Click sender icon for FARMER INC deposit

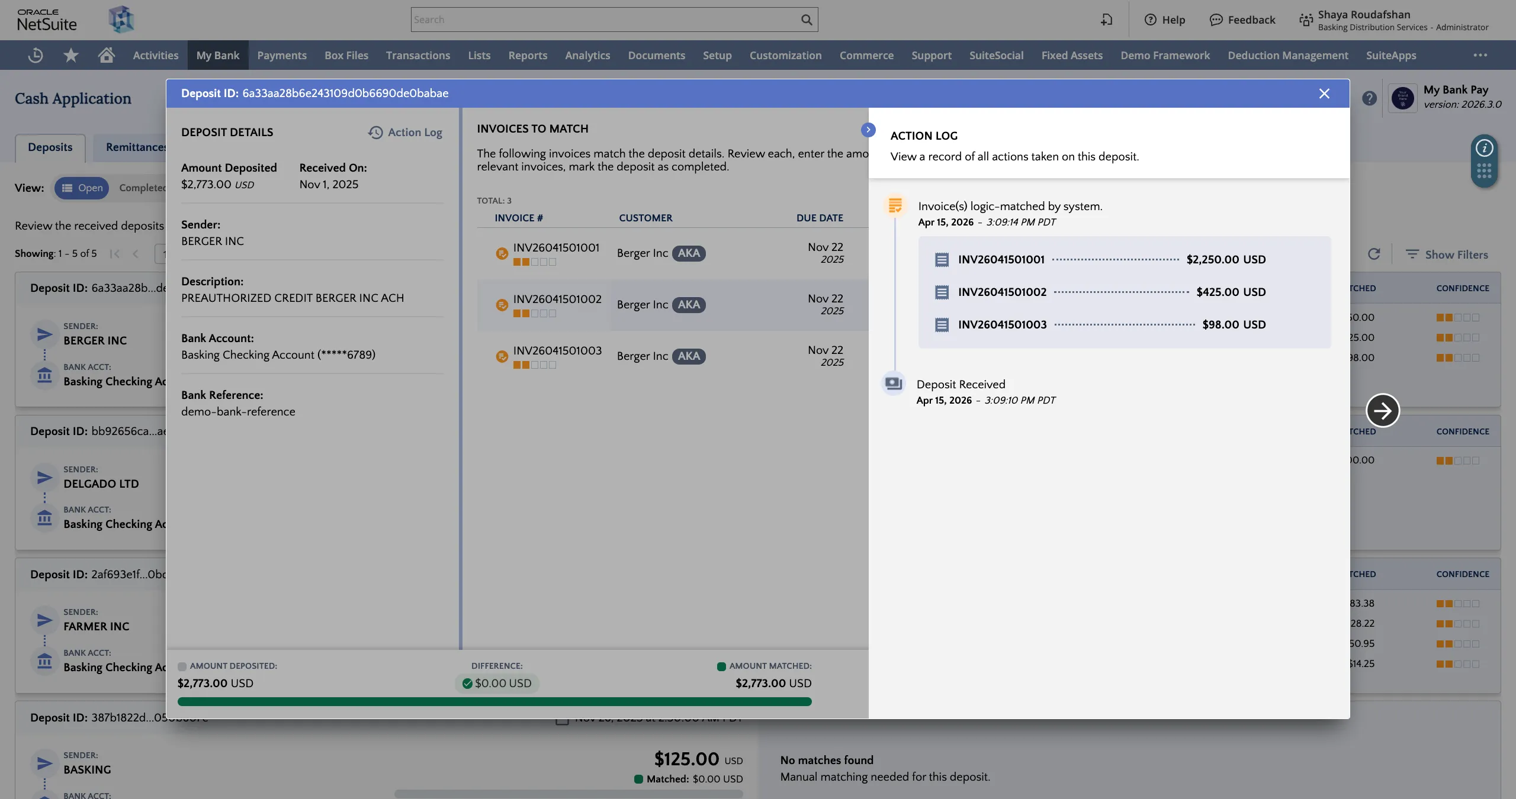coord(44,620)
